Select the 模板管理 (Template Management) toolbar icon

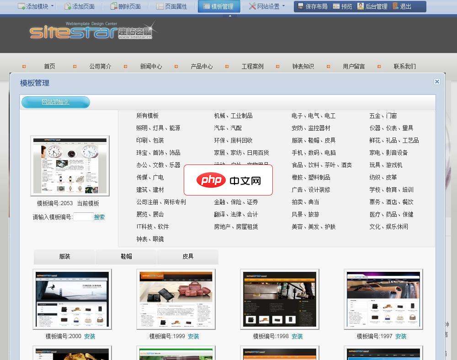click(x=218, y=6)
